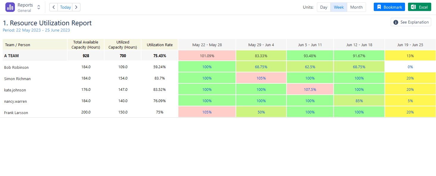The width and height of the screenshot is (436, 176).
Task: Click the May 29 - Jun 4 column header
Action: pyautogui.click(x=261, y=45)
